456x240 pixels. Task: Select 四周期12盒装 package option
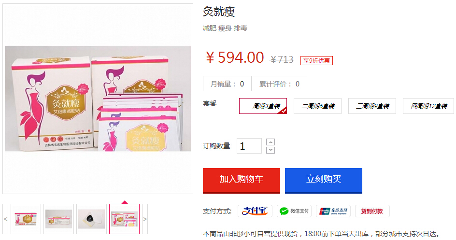428,106
